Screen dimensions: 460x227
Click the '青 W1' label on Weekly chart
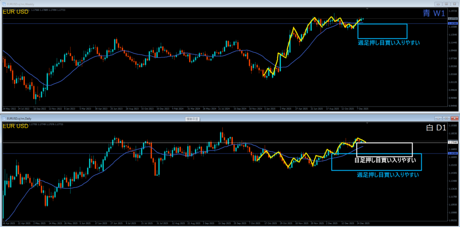pyautogui.click(x=433, y=14)
